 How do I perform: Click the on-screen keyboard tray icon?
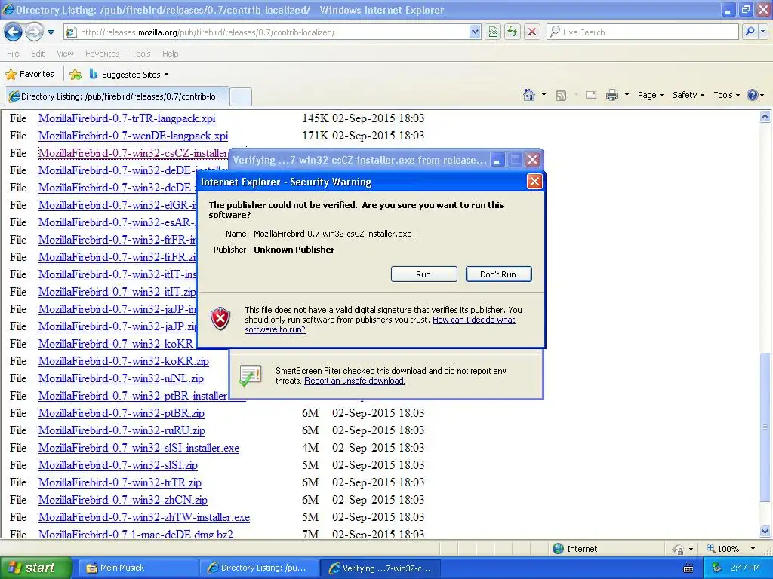(688, 568)
